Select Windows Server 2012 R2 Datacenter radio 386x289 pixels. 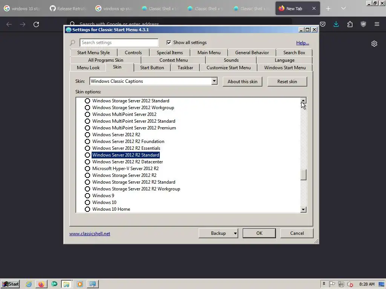click(87, 162)
